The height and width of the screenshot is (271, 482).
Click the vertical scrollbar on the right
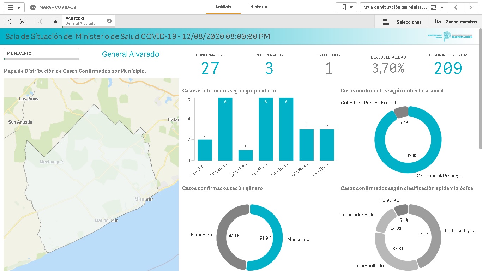pyautogui.click(x=480, y=88)
